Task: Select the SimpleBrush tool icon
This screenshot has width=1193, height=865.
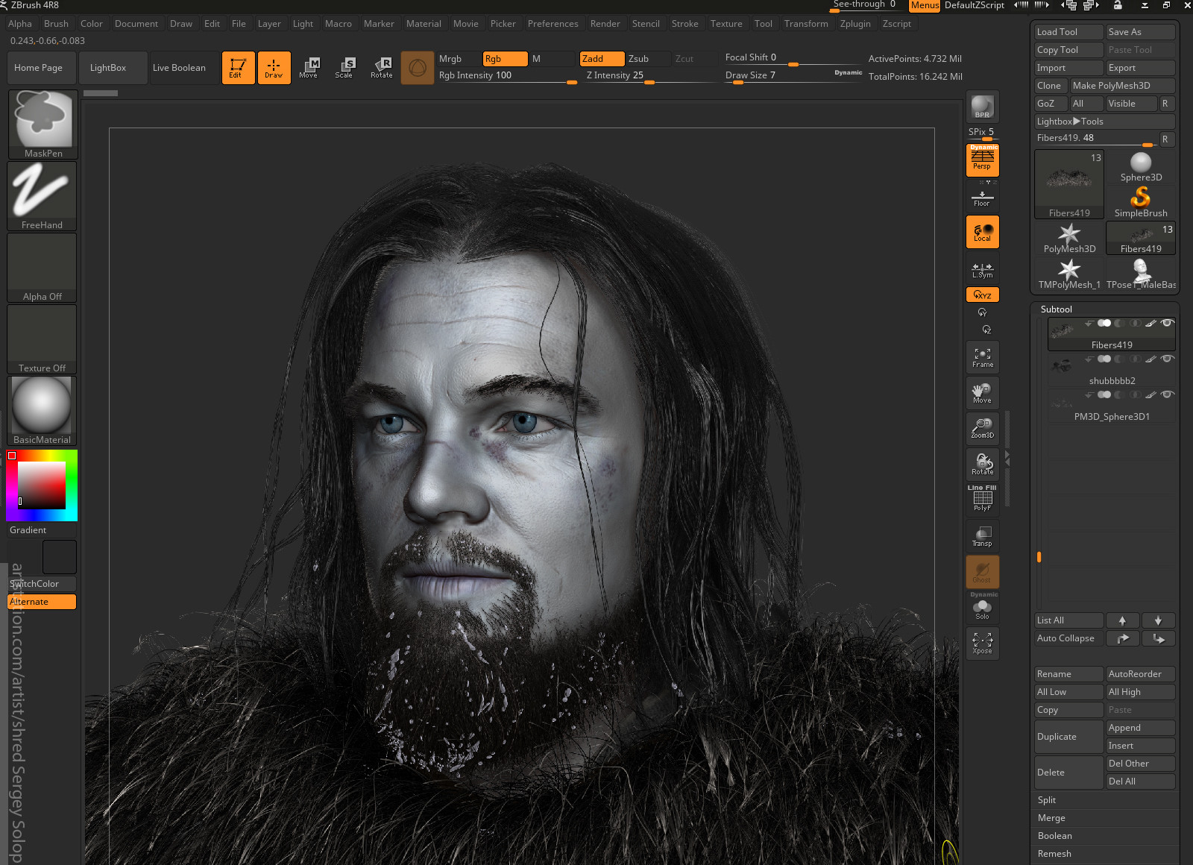Action: (x=1141, y=202)
